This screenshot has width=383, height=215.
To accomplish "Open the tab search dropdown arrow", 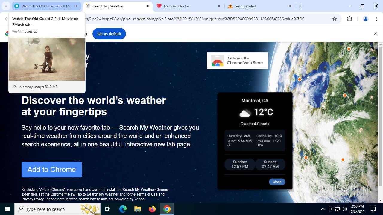I will [x=6, y=6].
